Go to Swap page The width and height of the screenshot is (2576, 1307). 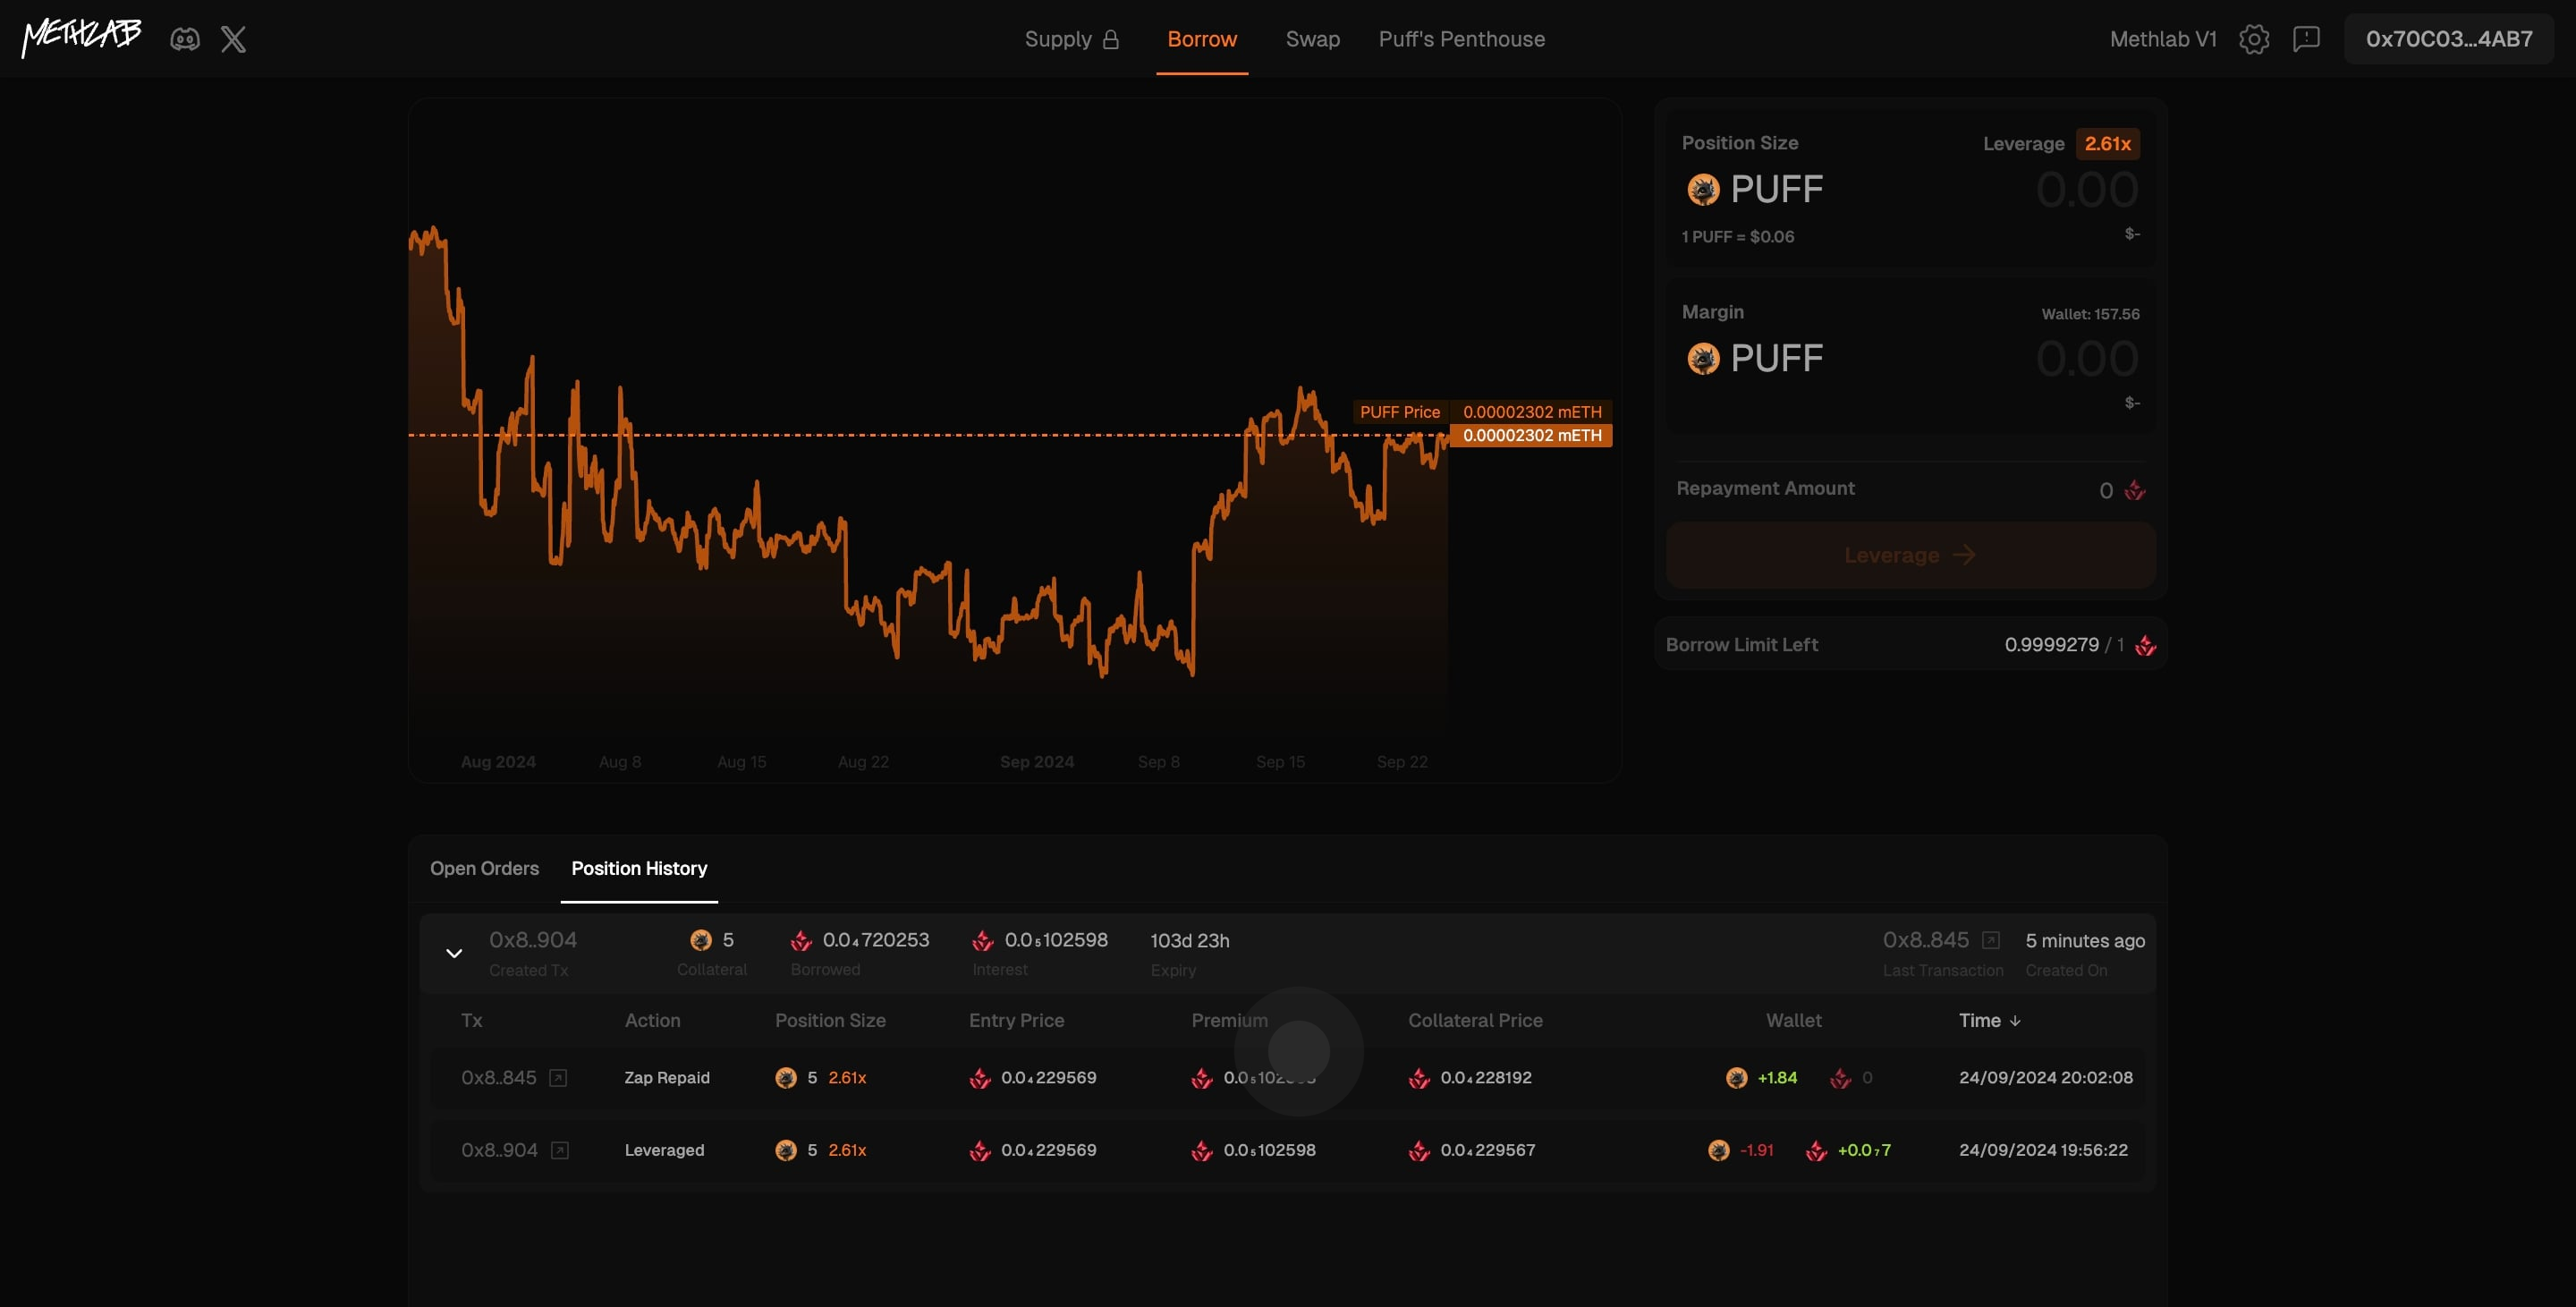tap(1312, 39)
